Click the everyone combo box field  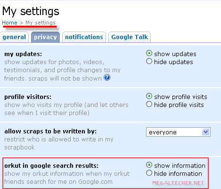pos(178,132)
